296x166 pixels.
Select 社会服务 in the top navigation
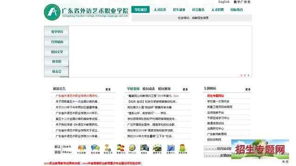click(x=198, y=10)
